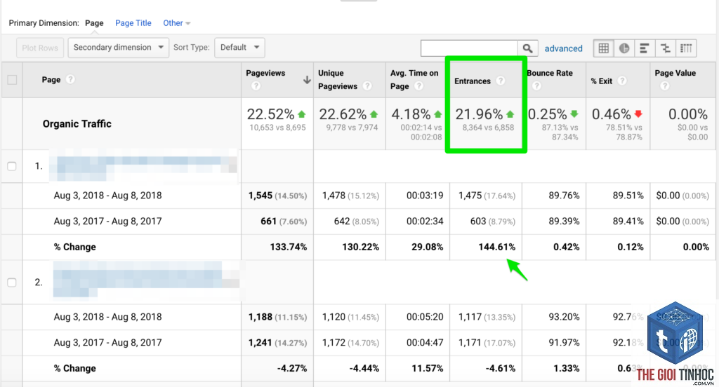Screen dimensions: 719x387
Task: Click the search magnifier button
Action: pos(528,48)
